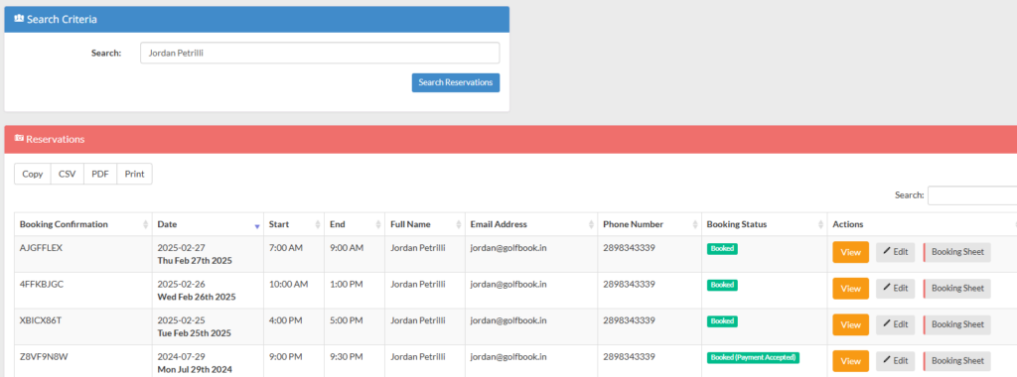The width and height of the screenshot is (1017, 377).
Task: Sort by Date column header
Action: tap(208, 224)
